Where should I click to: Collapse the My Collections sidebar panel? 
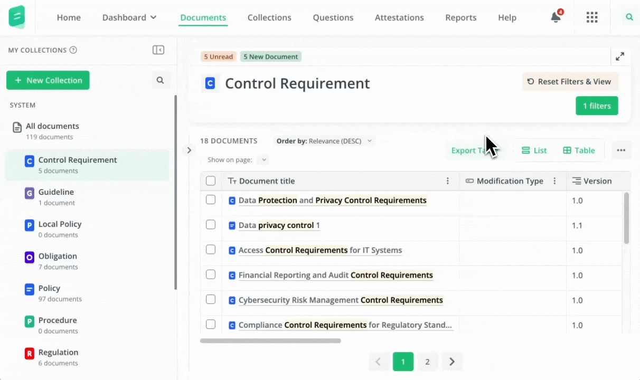[x=158, y=50]
